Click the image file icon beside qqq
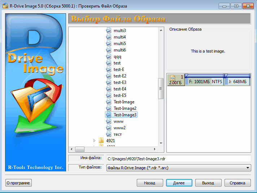 (x=109, y=57)
